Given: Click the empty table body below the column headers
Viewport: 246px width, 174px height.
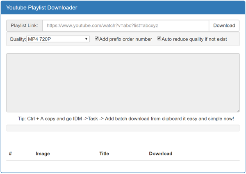Looking at the screenshot, I should [123, 166].
